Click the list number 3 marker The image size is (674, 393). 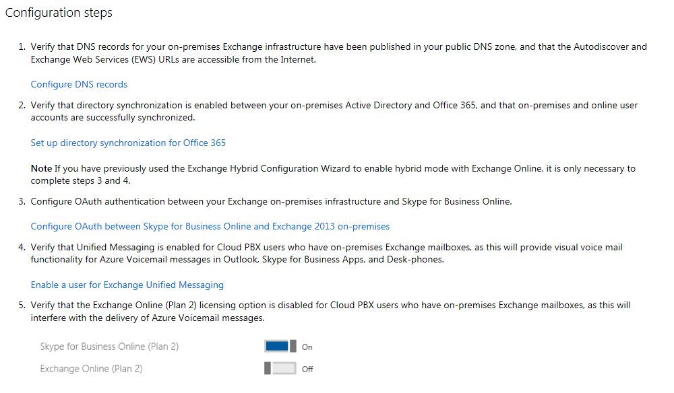(x=22, y=201)
